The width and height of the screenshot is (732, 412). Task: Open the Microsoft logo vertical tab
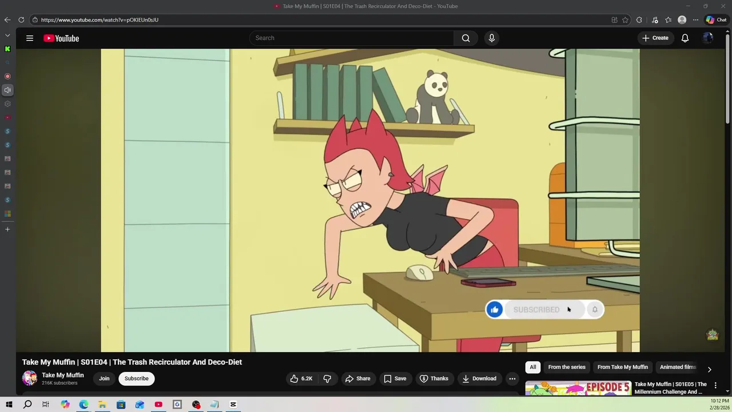[x=7, y=213]
